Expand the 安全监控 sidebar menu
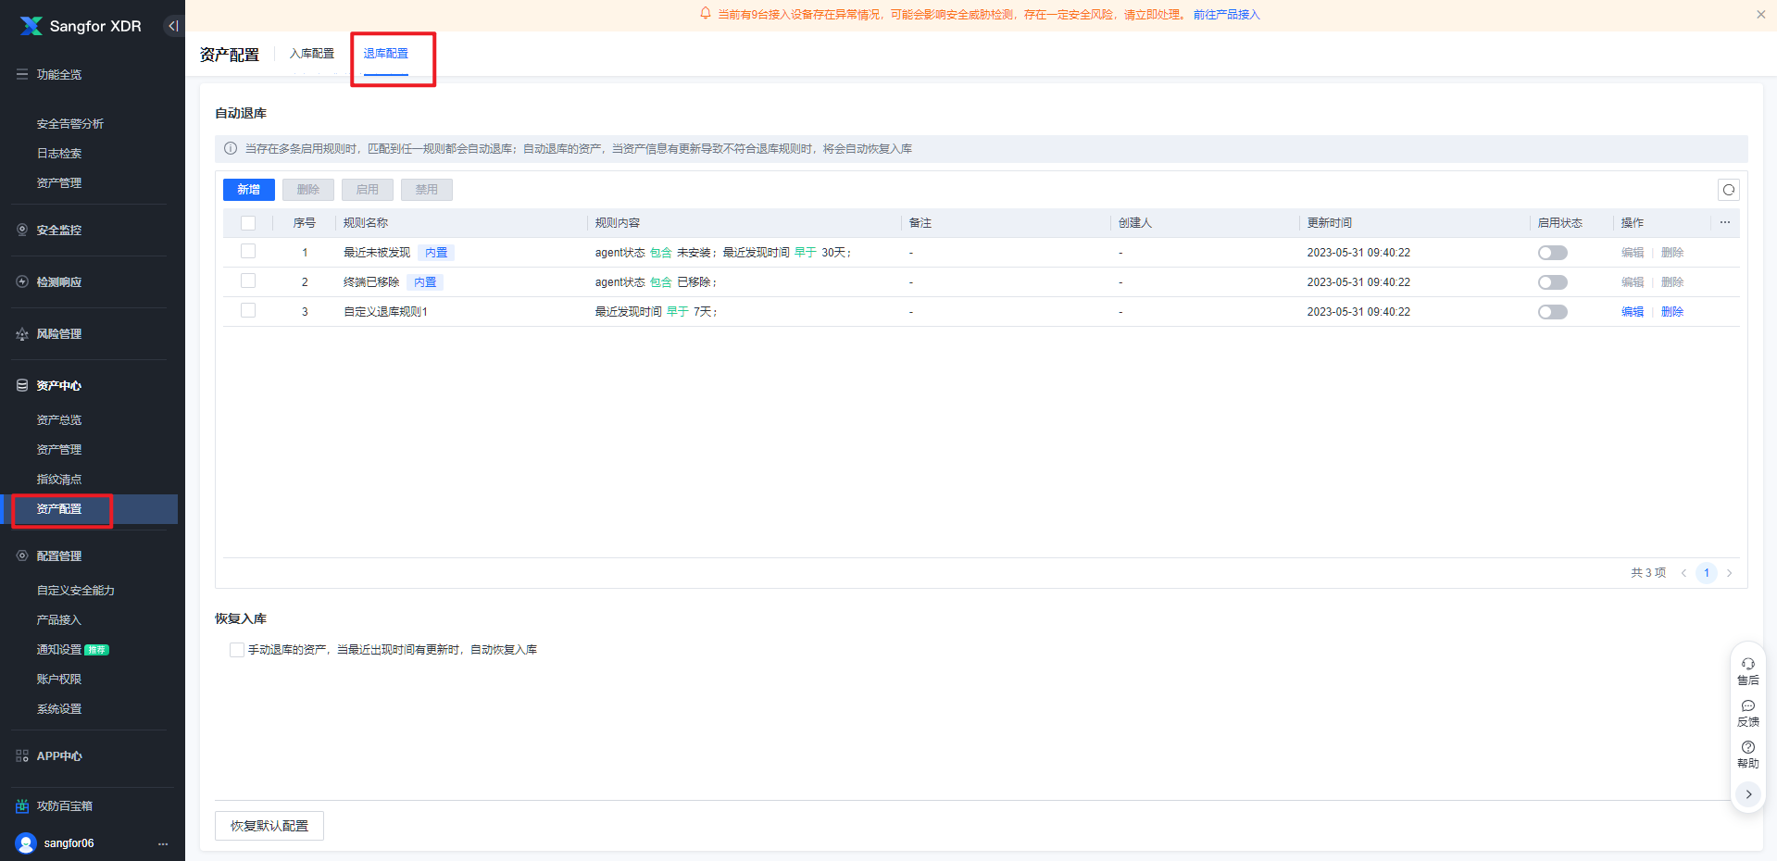 (x=59, y=230)
